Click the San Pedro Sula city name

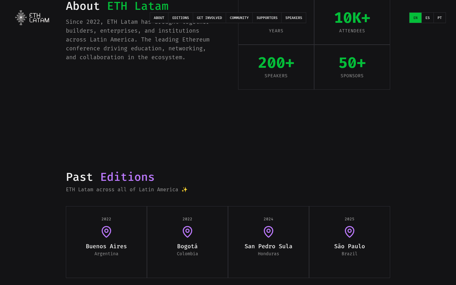269,246
